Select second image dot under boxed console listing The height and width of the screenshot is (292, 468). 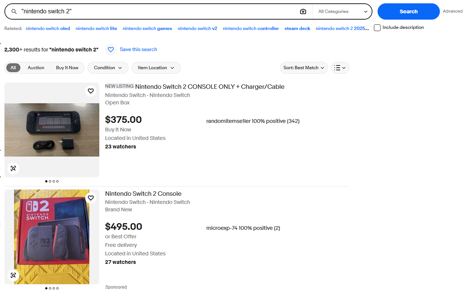(50, 288)
